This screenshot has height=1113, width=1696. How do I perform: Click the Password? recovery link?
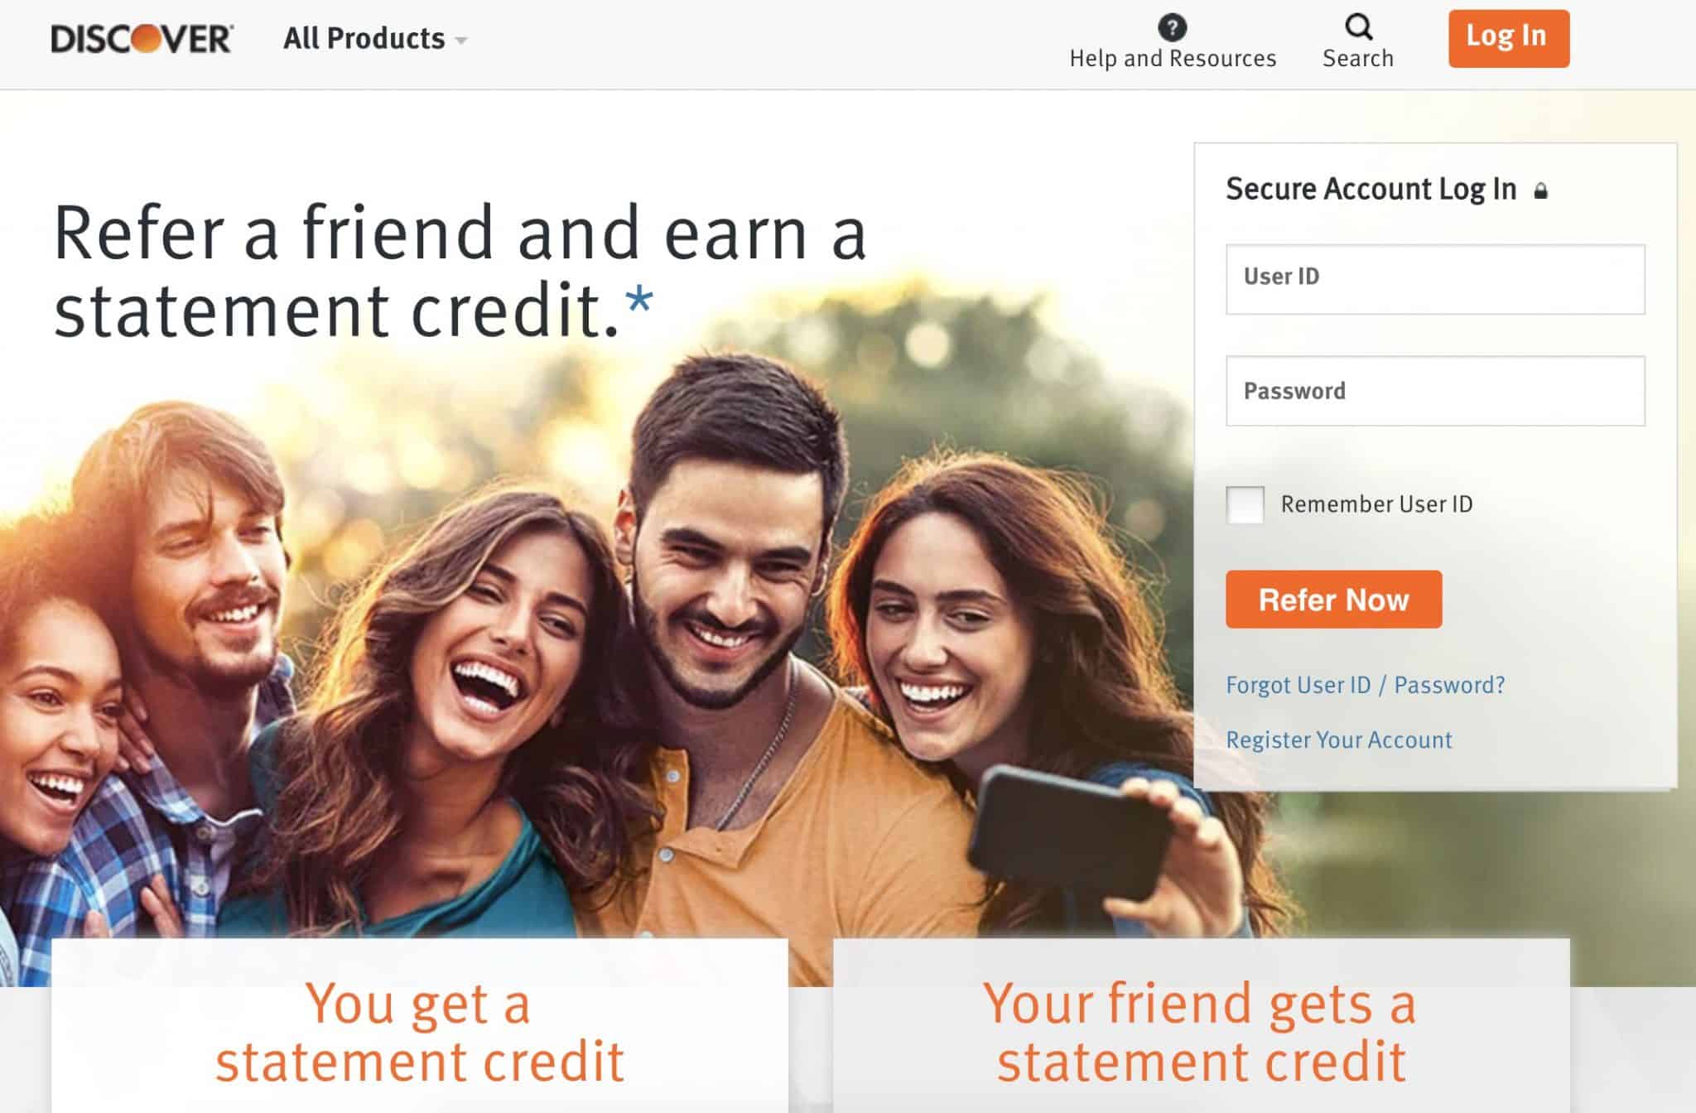click(x=1449, y=685)
